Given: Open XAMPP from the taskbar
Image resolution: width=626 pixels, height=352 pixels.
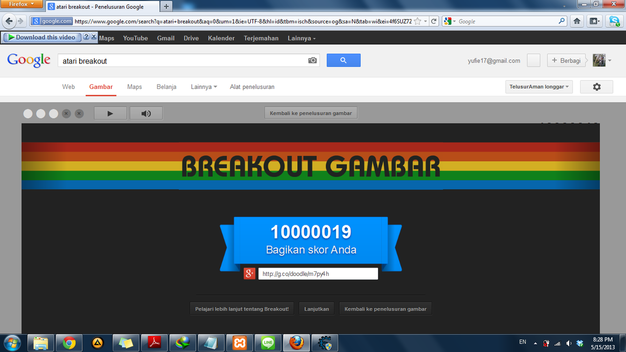Looking at the screenshot, I should click(240, 343).
